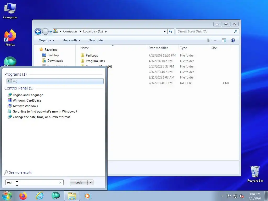This screenshot has width=268, height=201.
Task: Click the Action Center flag icon
Action: point(229,196)
